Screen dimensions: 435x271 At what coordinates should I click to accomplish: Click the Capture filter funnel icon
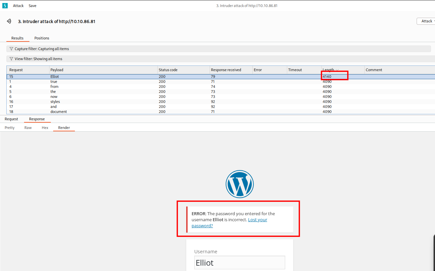(x=11, y=49)
